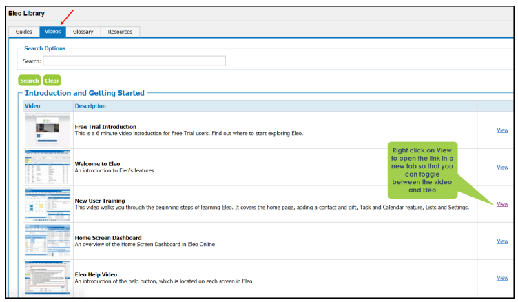This screenshot has width=518, height=302.
Task: Open View link for Home Screen Dashboard
Action: (x=502, y=241)
